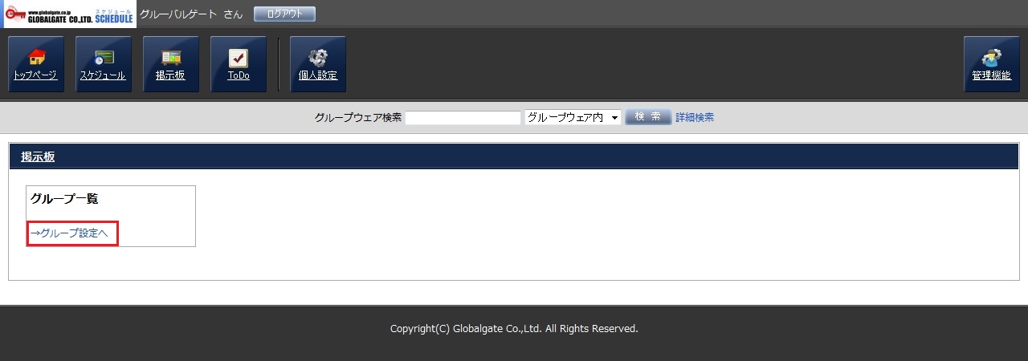Screen dimensions: 1028x361
Task: Open the ToDo checklist icon
Action: pyautogui.click(x=238, y=64)
